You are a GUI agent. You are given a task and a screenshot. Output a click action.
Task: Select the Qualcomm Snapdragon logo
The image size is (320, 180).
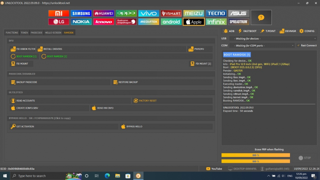126,22
